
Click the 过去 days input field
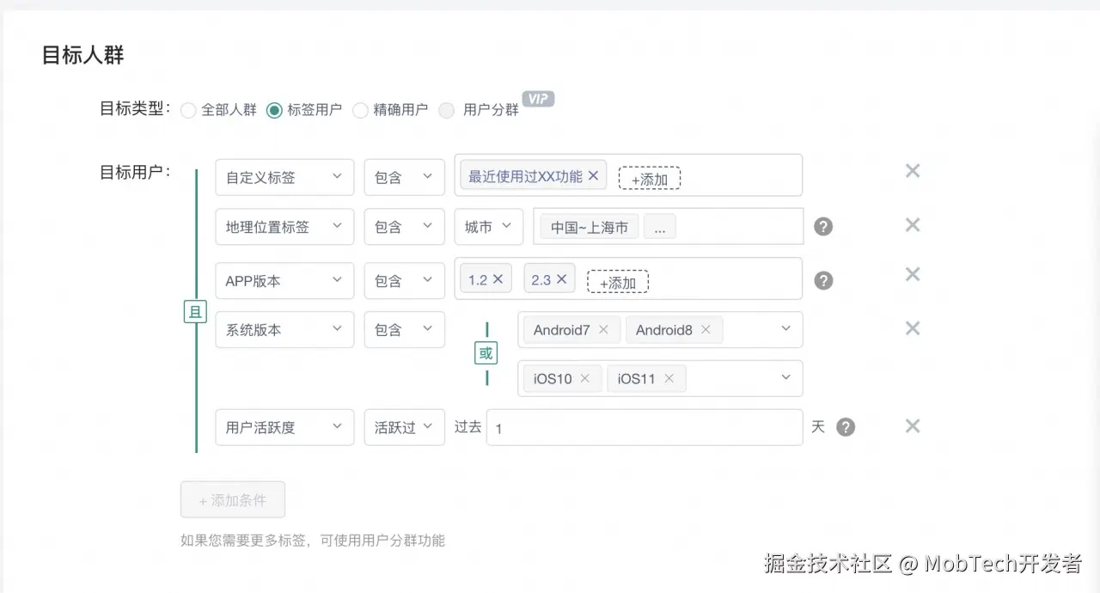coord(645,427)
